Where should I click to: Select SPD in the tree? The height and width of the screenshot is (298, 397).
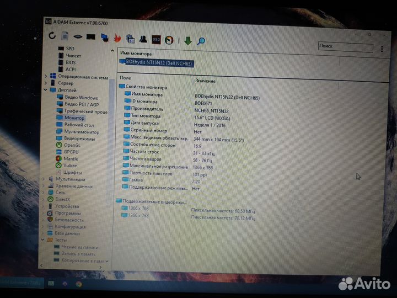(70, 49)
